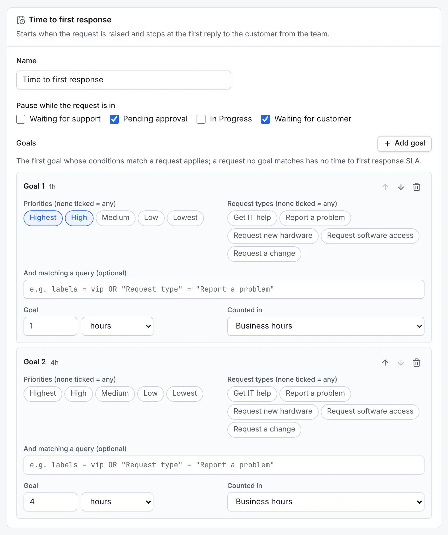Select Lowest priority in Goal 2

click(x=185, y=394)
